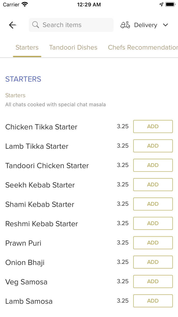Open the Tandoori Dishes tab
The image size is (178, 317).
[73, 47]
